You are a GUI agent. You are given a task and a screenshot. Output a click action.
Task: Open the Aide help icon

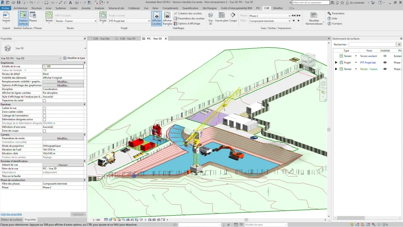pyautogui.click(x=330, y=19)
